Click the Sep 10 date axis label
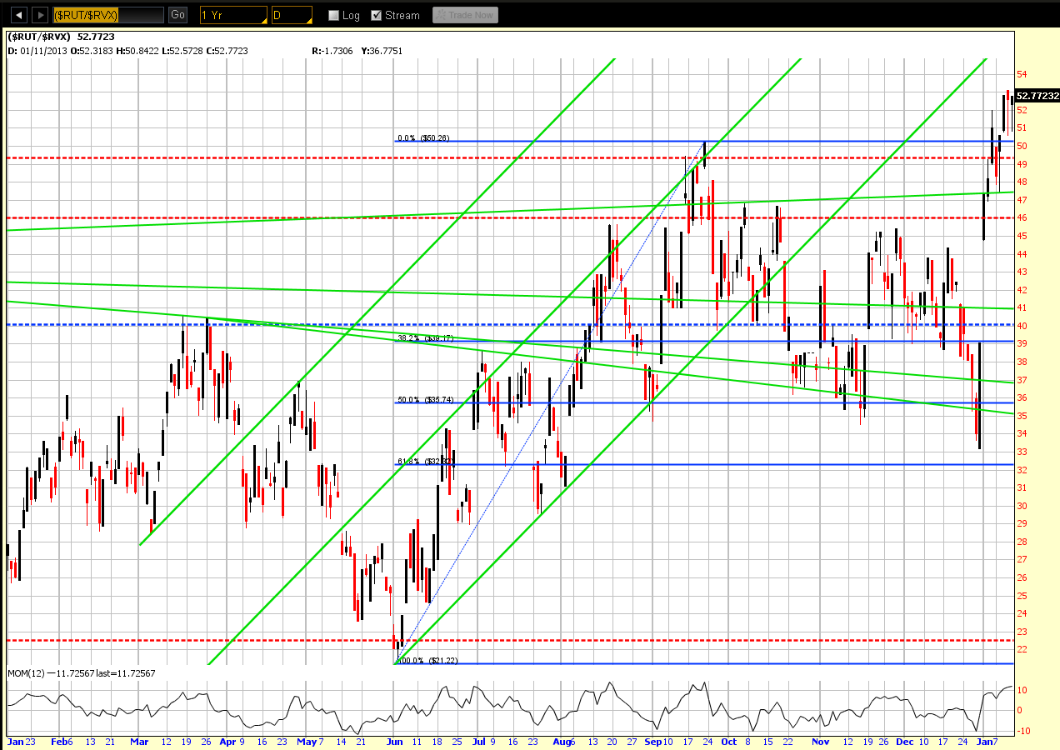The width and height of the screenshot is (1060, 750). click(658, 741)
